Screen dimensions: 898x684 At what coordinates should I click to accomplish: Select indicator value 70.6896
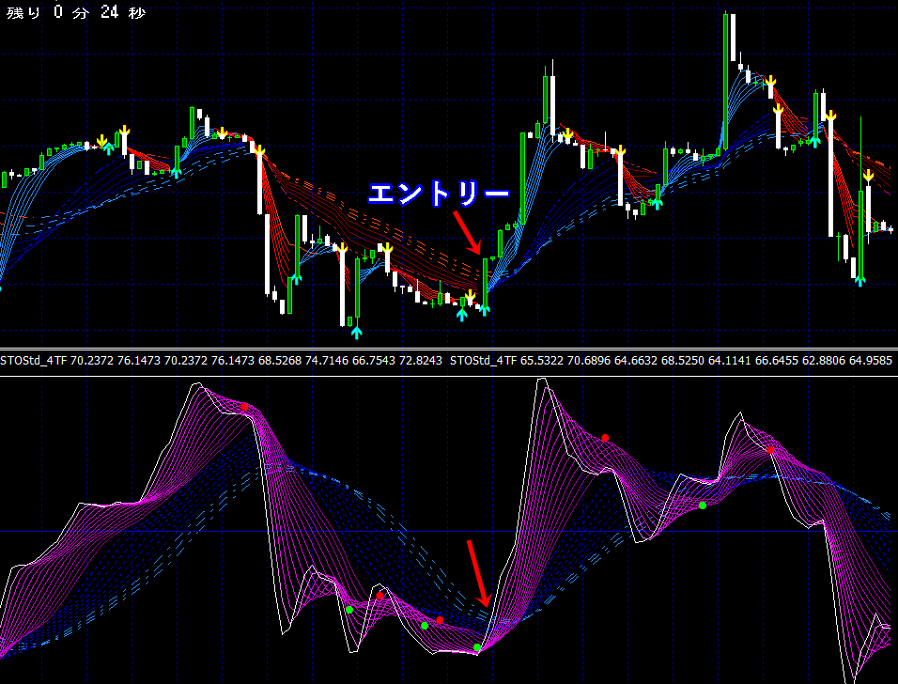(588, 361)
